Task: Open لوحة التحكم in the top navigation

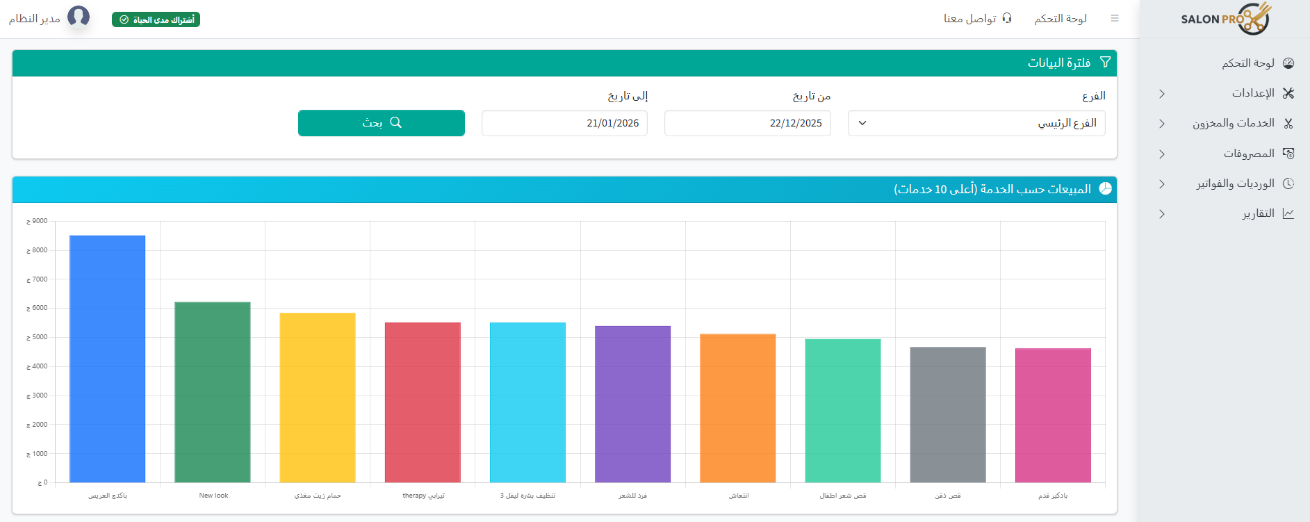Action: pos(1060,19)
